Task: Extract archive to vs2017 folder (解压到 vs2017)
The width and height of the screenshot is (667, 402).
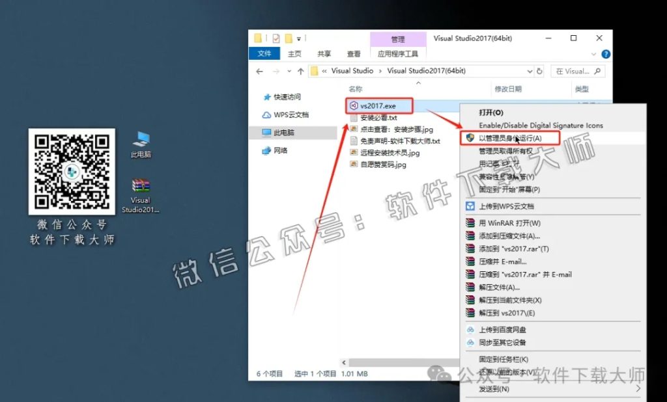Action: (508, 312)
